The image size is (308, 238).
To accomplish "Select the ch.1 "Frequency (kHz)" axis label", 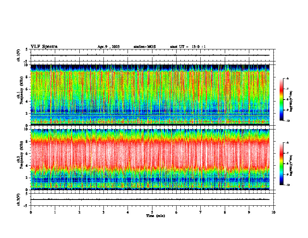I will (x=21, y=90).
